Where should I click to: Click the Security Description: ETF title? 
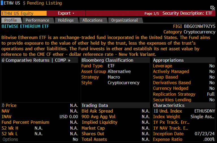(x=187, y=13)
